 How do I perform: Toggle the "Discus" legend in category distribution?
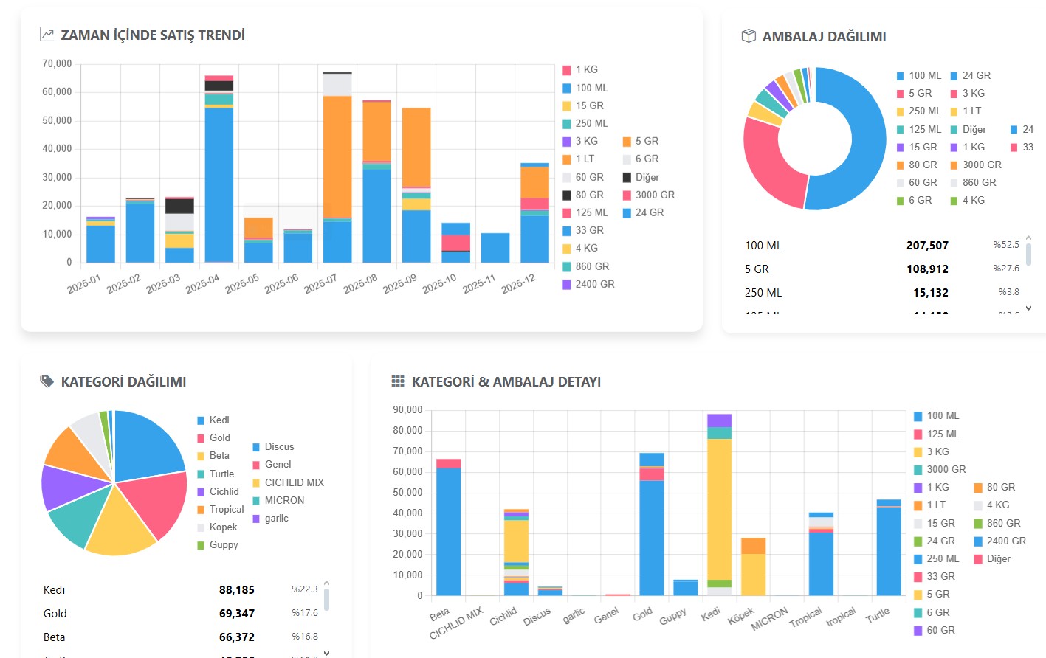pos(280,446)
